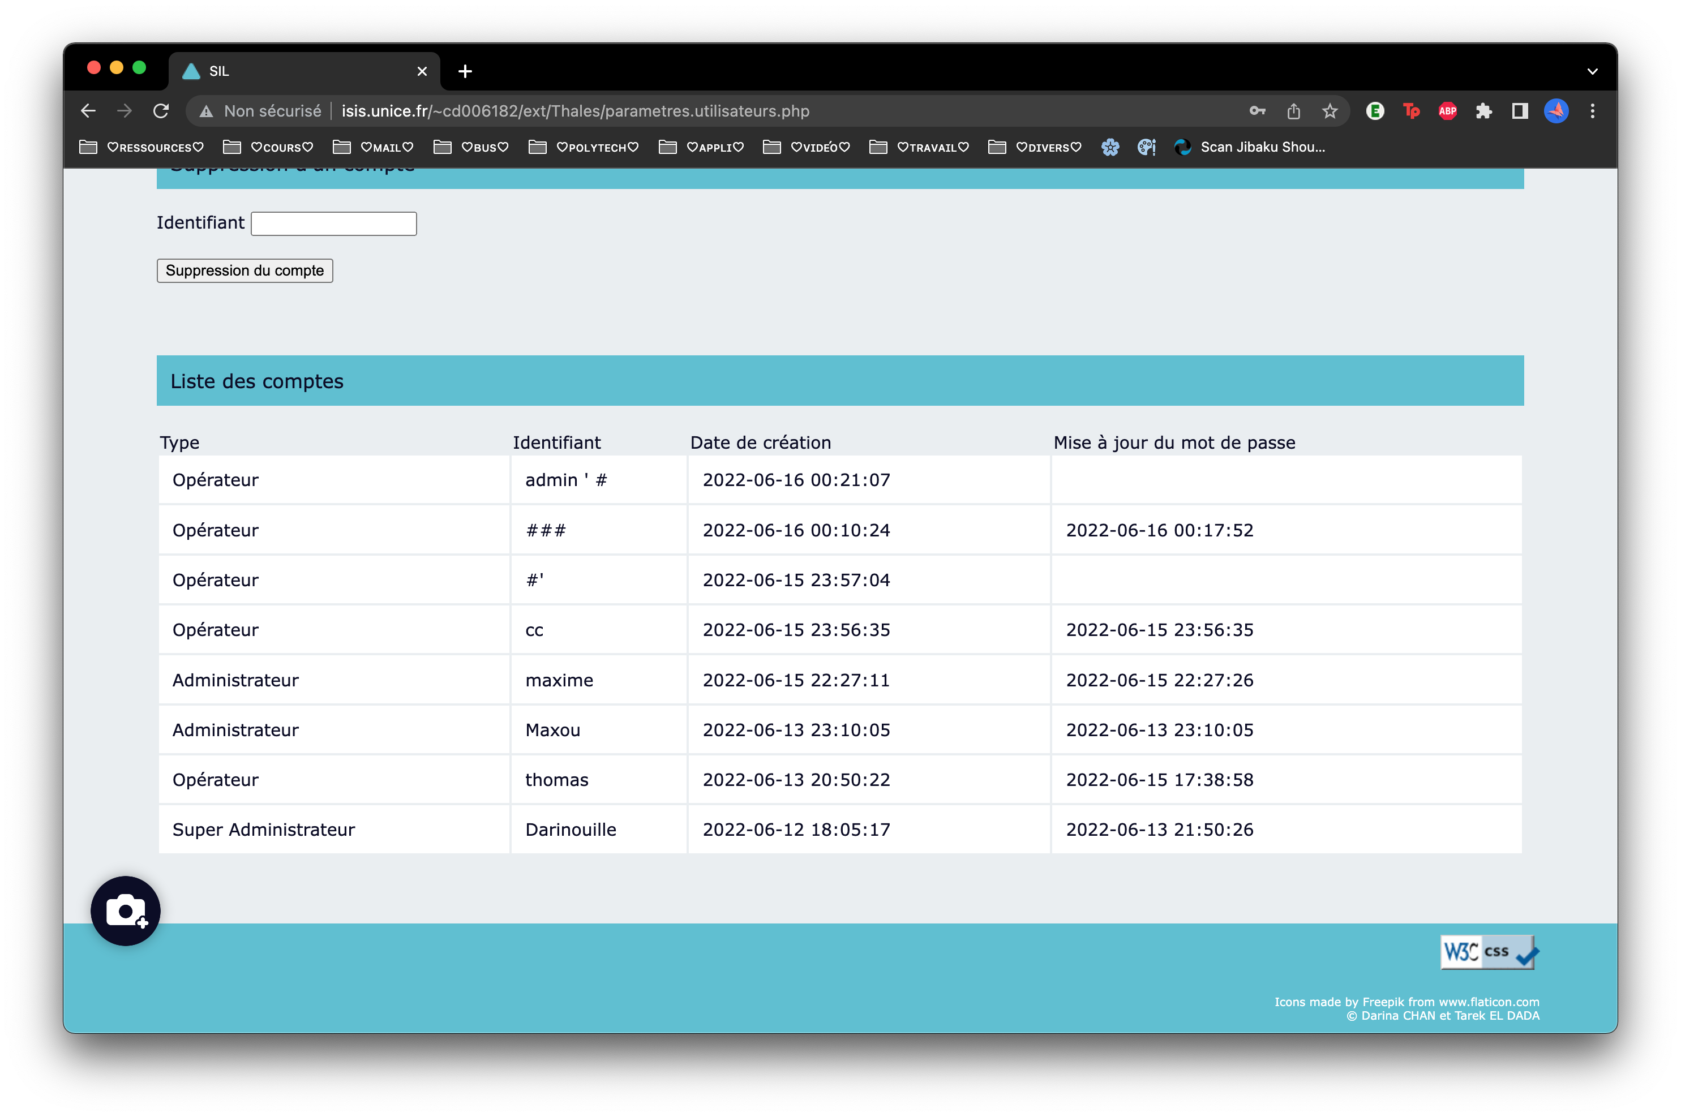
Task: Click the share page icon
Action: pos(1294,111)
